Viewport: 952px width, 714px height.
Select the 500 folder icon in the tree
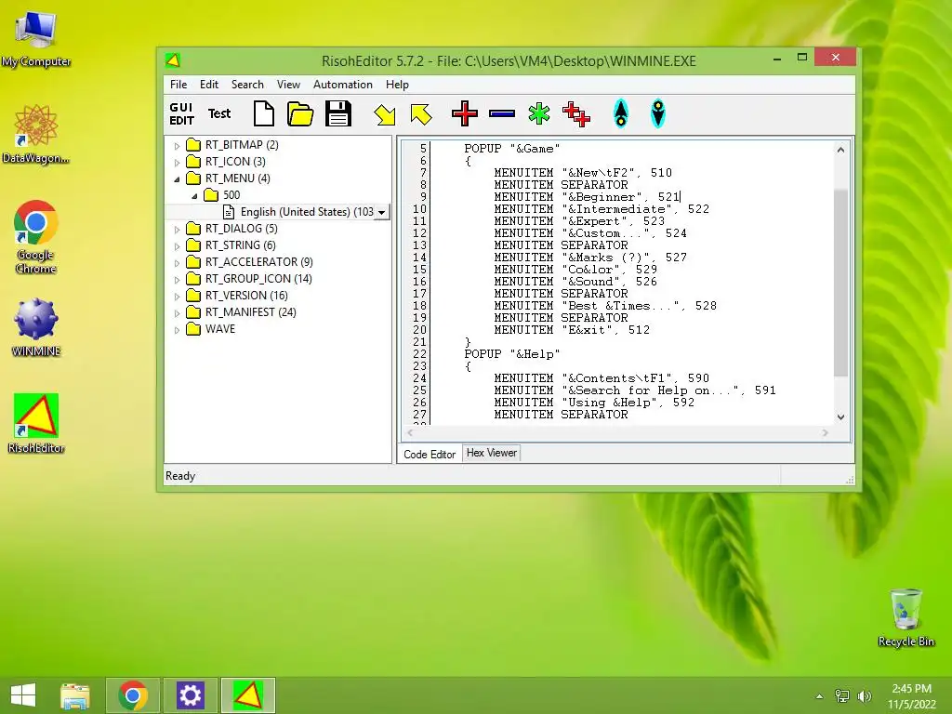[x=211, y=195]
